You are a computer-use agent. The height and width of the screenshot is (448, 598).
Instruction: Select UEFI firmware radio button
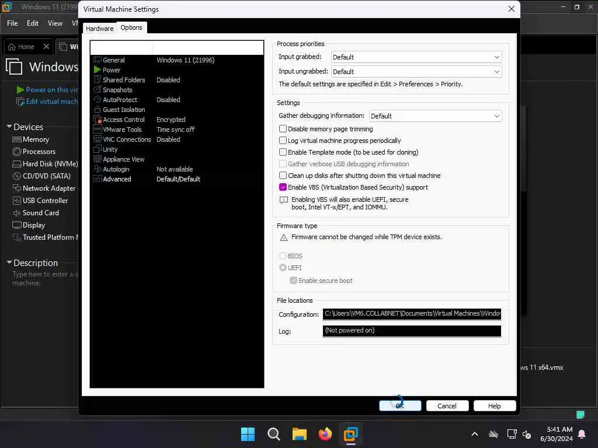coord(283,267)
